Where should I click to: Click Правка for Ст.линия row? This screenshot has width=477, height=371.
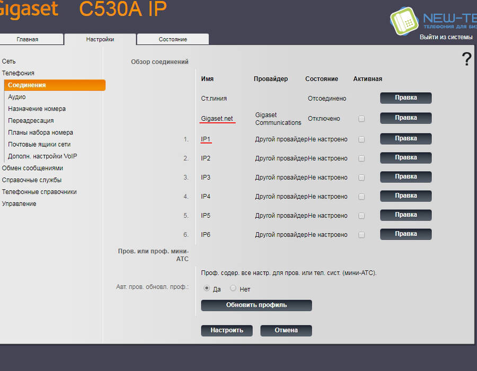(x=406, y=98)
